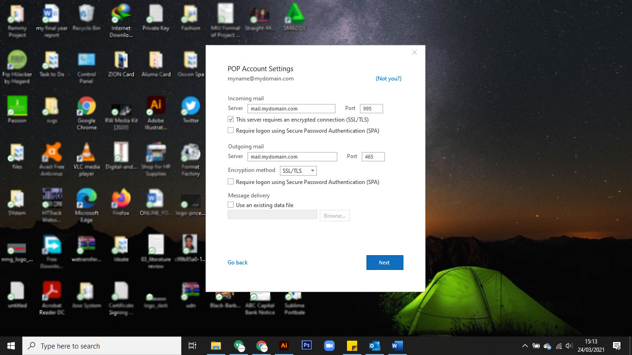The width and height of the screenshot is (632, 355).
Task: Close the POP Account Settings dialog
Action: click(415, 52)
